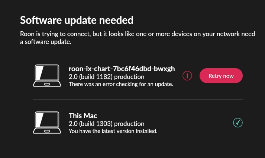This screenshot has width=265, height=158.
Task: Click the Retry now button
Action: pyautogui.click(x=221, y=76)
